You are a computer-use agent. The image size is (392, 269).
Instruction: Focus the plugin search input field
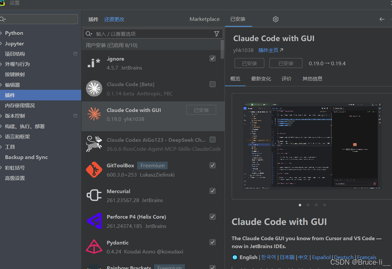[153, 34]
